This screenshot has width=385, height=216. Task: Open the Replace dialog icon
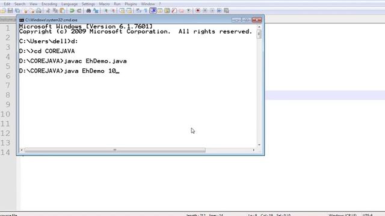(x=96, y=11)
